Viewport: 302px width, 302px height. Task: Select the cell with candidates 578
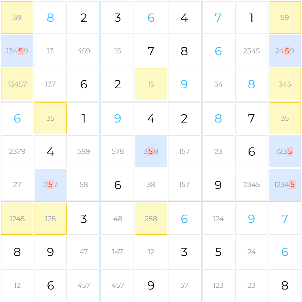118,151
